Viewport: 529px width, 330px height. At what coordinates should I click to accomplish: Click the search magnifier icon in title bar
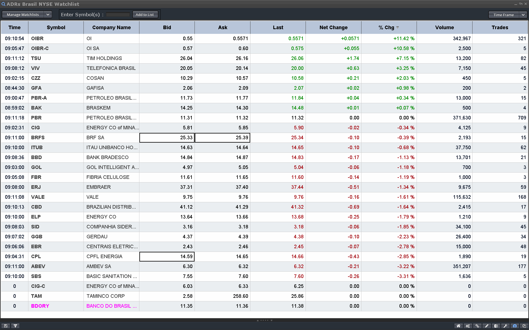click(x=4, y=4)
